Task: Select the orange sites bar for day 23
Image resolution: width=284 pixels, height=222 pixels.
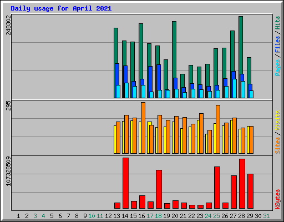Action: point(201,133)
